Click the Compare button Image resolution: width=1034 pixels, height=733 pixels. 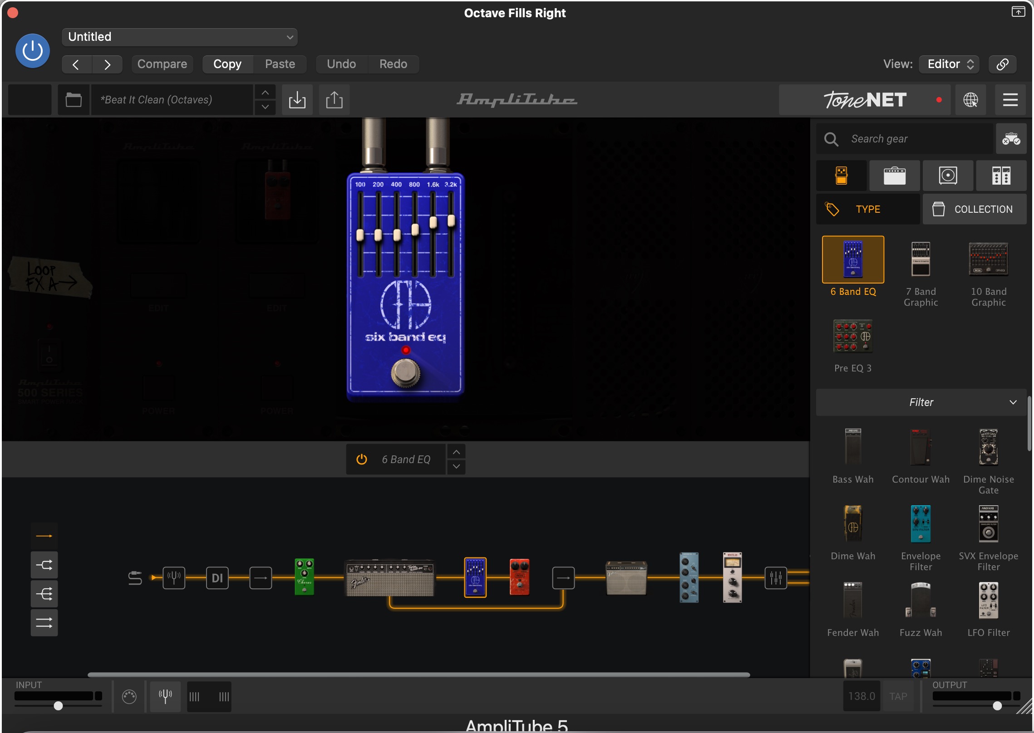(x=162, y=64)
